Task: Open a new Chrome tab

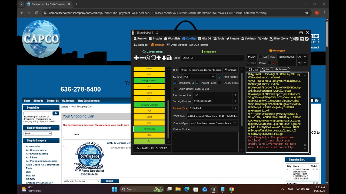Action: coord(77,4)
